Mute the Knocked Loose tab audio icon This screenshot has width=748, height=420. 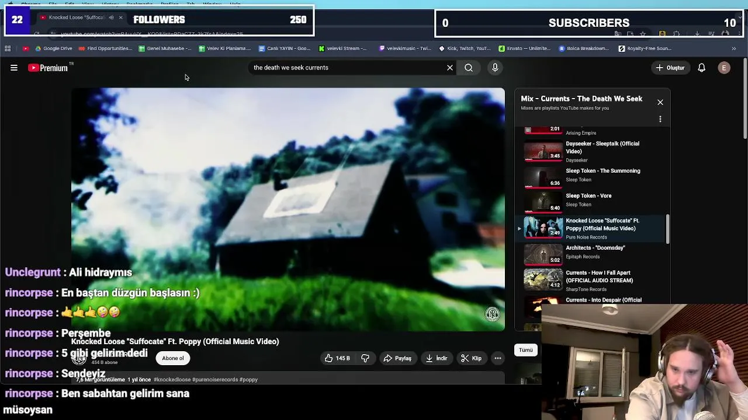pos(111,17)
